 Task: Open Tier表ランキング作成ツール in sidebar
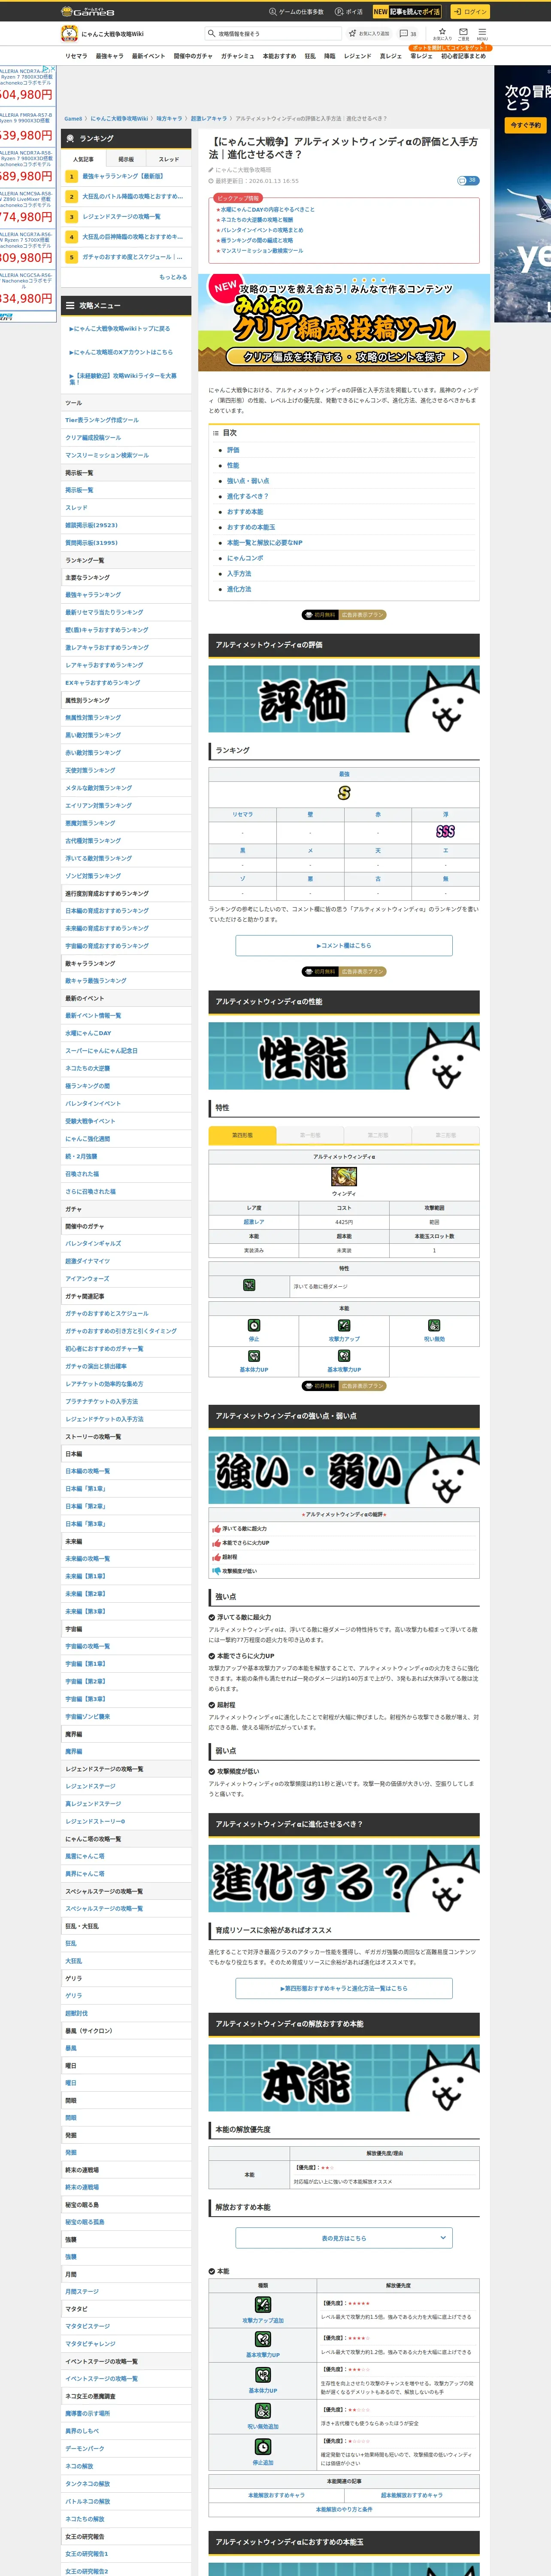point(102,420)
